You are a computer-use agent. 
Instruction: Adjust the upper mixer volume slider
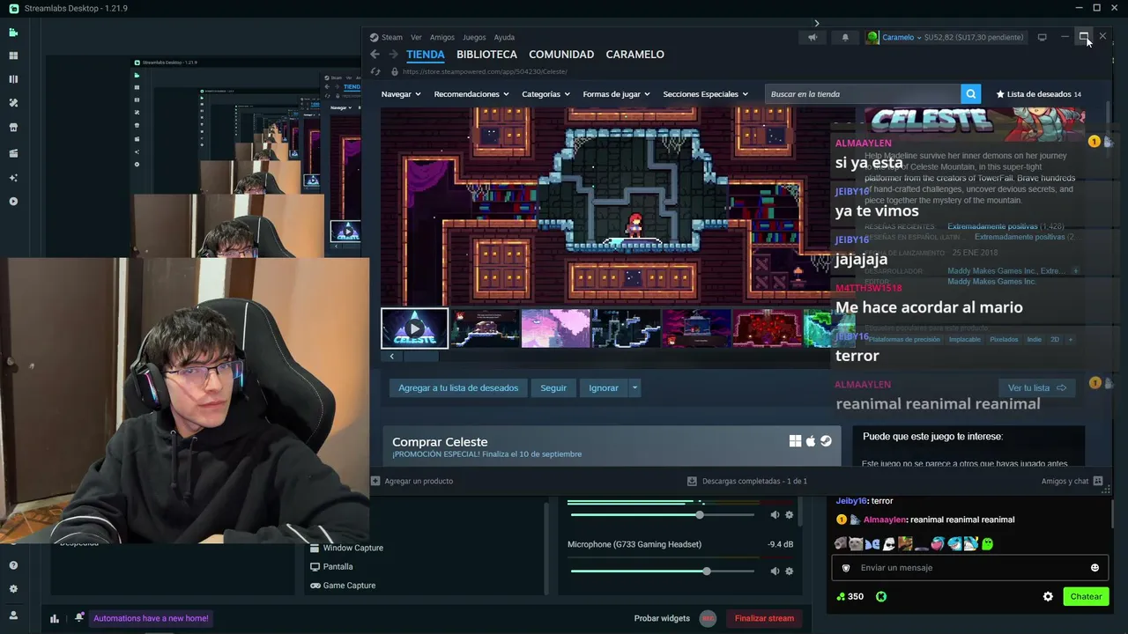pos(663,515)
